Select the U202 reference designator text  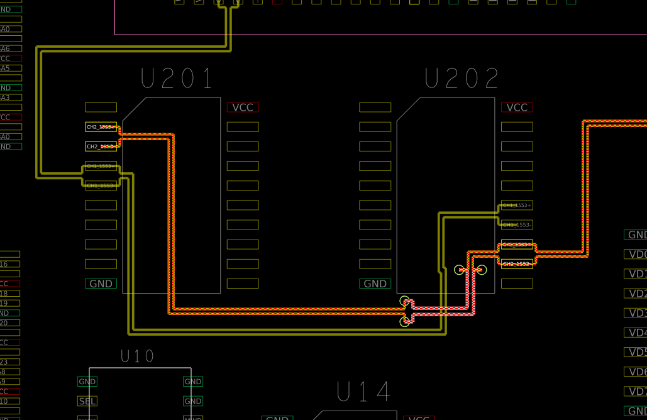[x=462, y=79]
